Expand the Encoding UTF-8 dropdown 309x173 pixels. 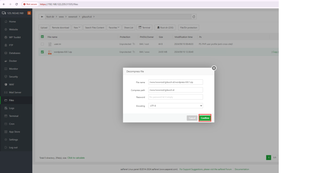176,106
